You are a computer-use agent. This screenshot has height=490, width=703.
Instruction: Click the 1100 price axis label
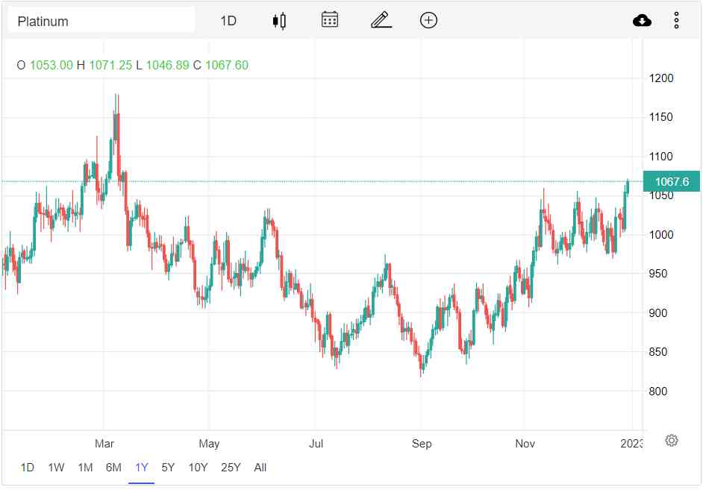point(661,157)
